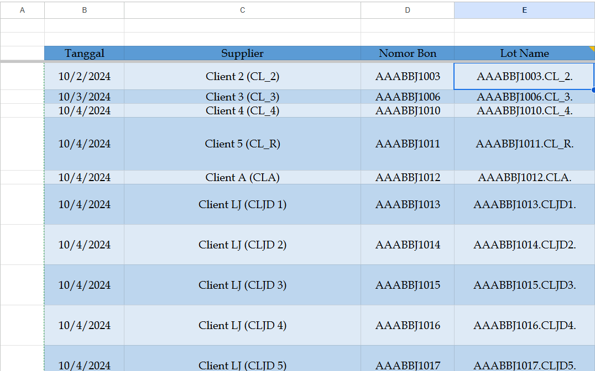Select lot cell AAABBJ1011.CL_R.
Viewport: 595px width, 371px height.
point(524,144)
